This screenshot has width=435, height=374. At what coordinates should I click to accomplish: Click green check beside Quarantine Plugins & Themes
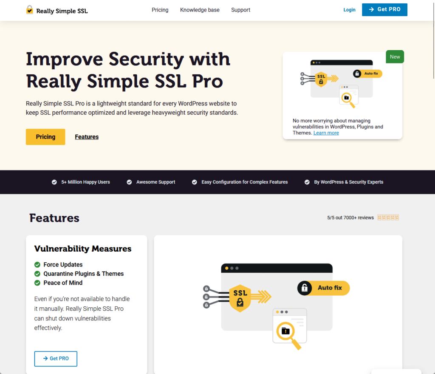pos(37,274)
